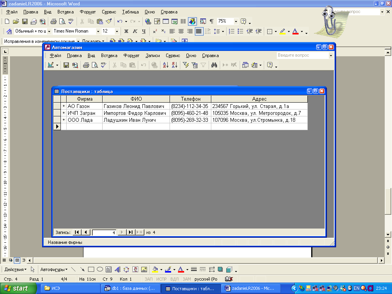Screen dimensions: 392x294
Task: Click Save icon in Access toolbar
Action: (x=66, y=65)
